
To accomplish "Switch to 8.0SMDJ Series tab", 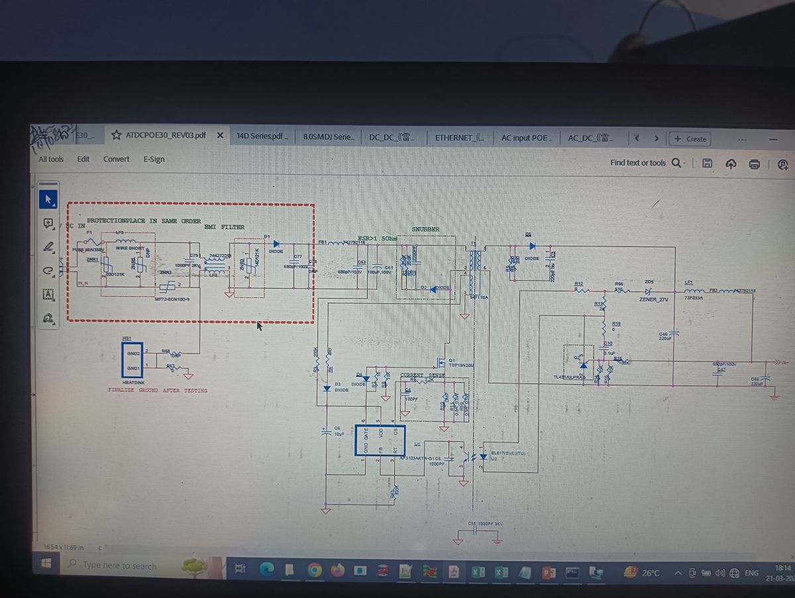I will [x=328, y=136].
